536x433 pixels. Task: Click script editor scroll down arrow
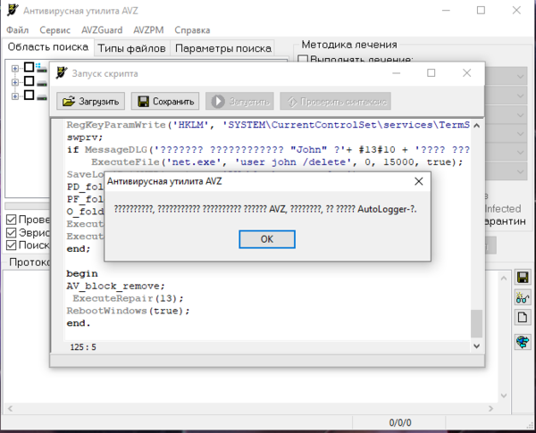476,346
